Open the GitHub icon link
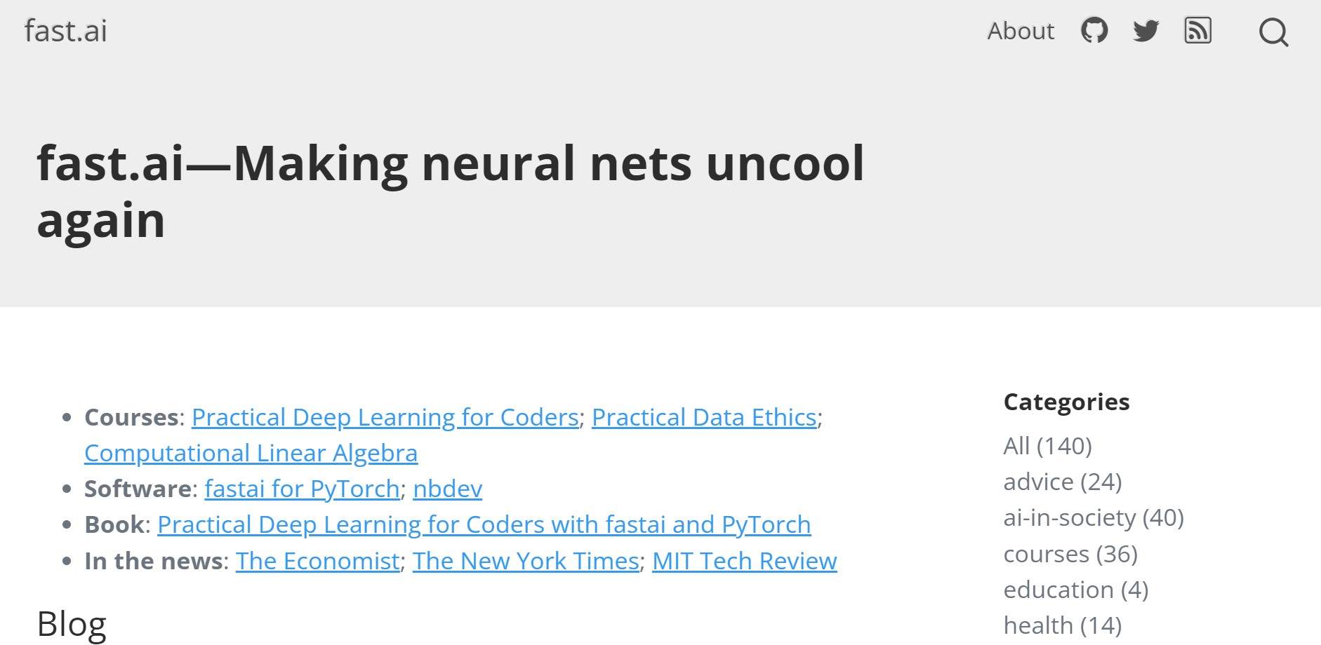Image resolution: width=1321 pixels, height=645 pixels. tap(1094, 31)
